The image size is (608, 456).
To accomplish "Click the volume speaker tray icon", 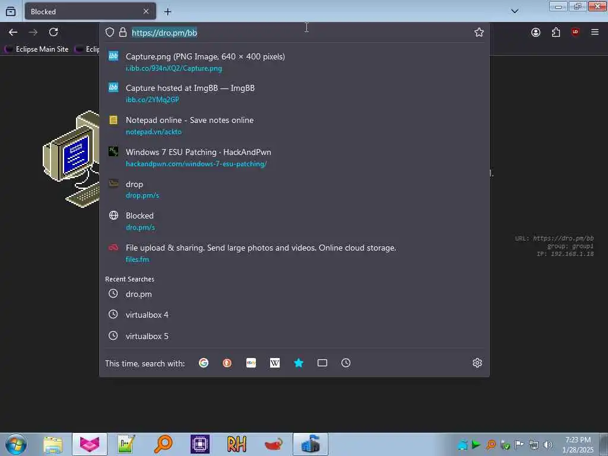I will (x=547, y=445).
